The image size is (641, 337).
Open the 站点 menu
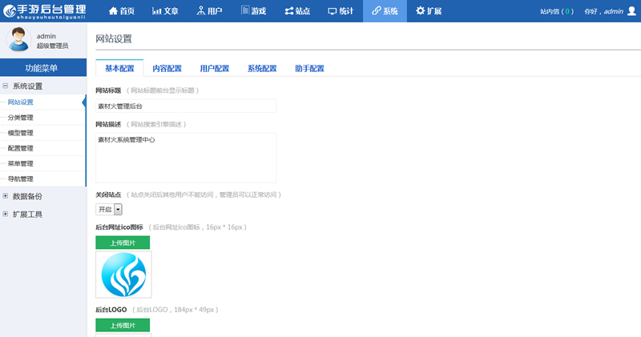click(297, 11)
